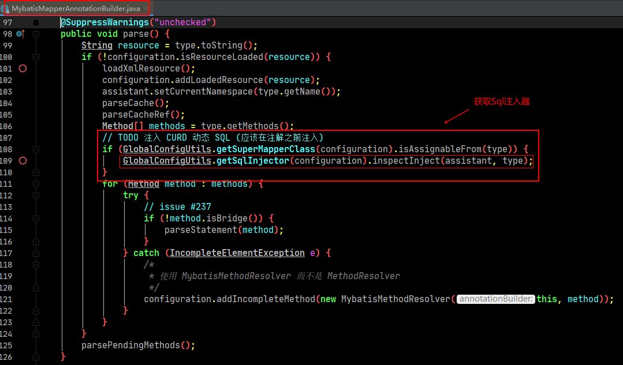
Task: Click the parse method name in its declaration
Action: click(x=136, y=33)
